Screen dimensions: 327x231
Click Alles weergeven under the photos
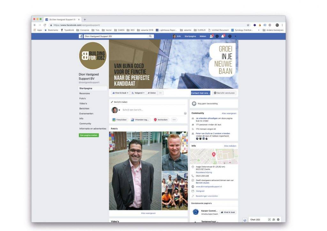click(x=148, y=213)
